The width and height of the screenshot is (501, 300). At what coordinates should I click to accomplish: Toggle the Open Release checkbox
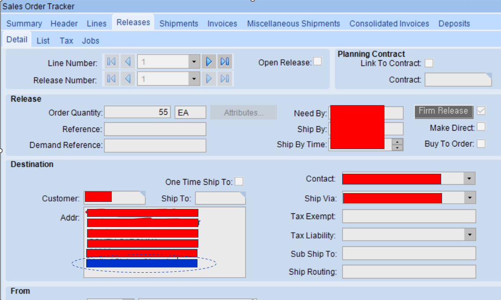(x=318, y=61)
